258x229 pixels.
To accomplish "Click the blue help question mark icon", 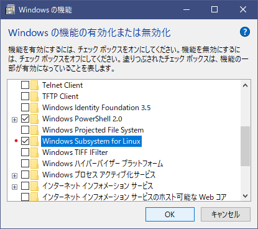I will [245, 32].
